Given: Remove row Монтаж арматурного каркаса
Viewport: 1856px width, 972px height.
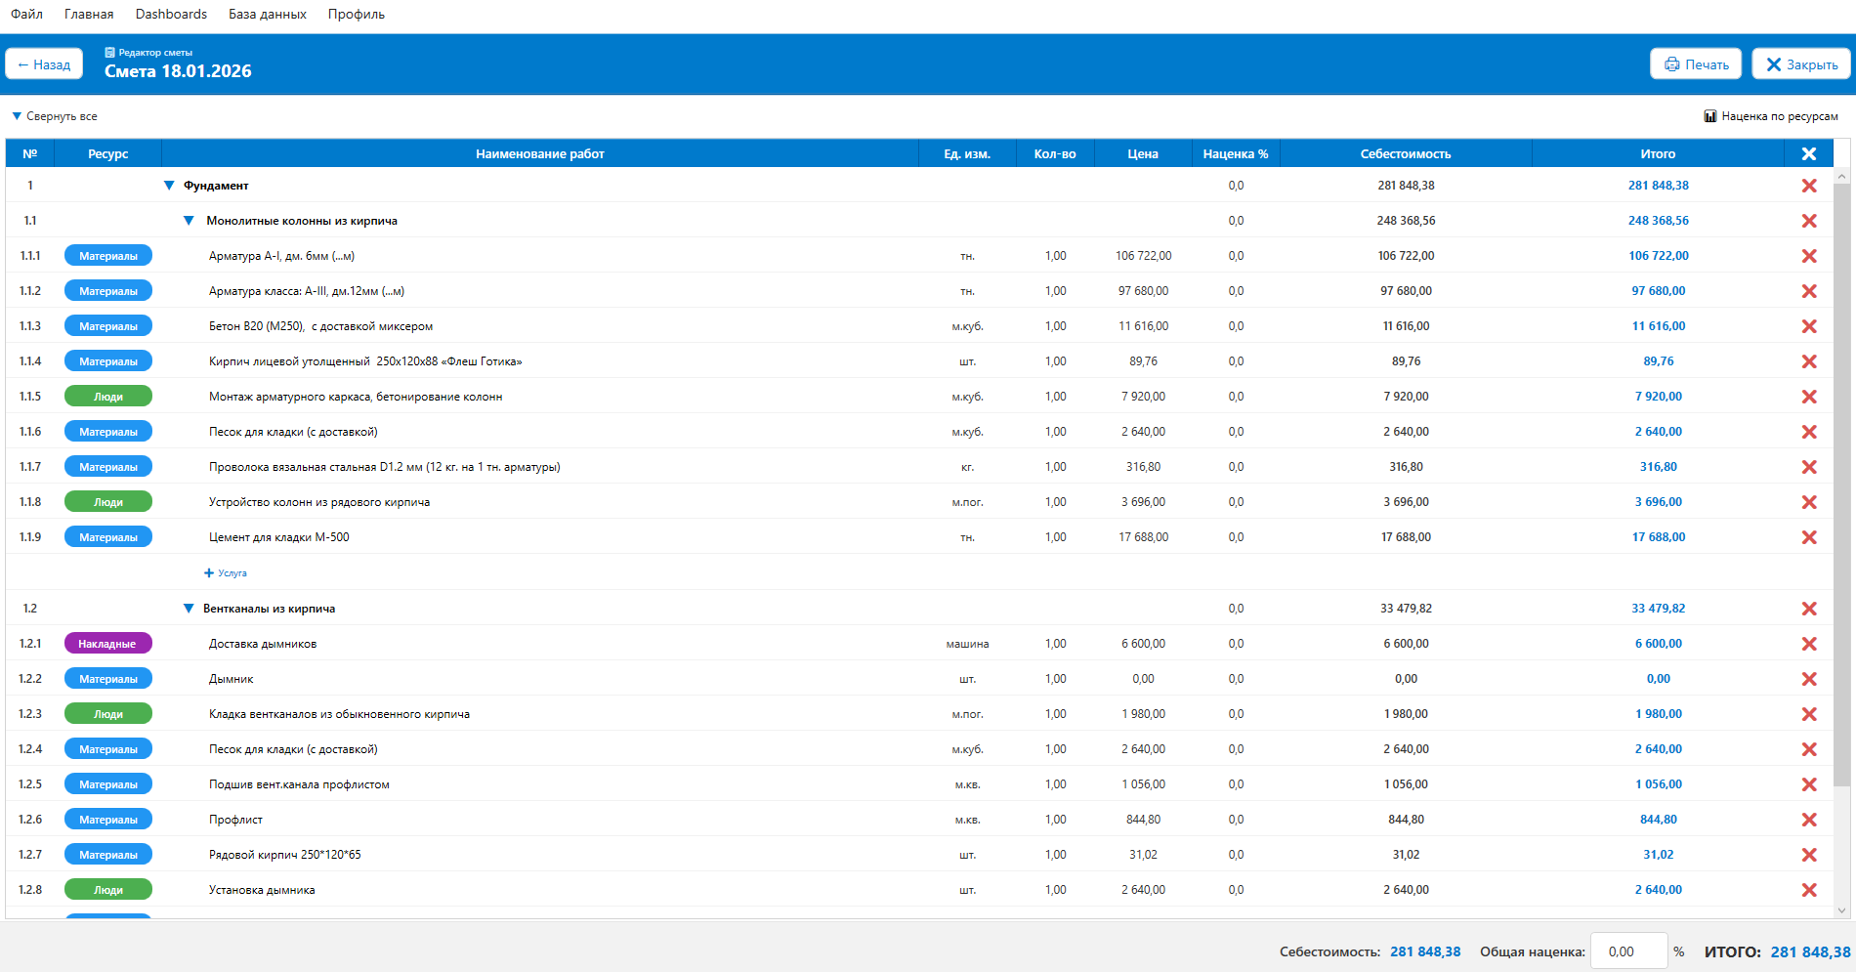Looking at the screenshot, I should (x=1809, y=397).
